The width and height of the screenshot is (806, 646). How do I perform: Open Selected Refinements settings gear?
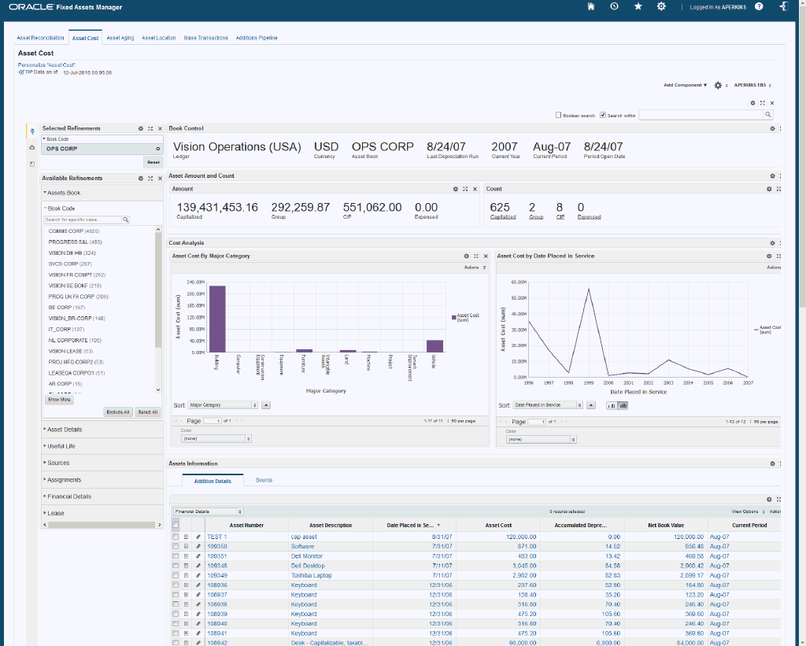coord(141,128)
